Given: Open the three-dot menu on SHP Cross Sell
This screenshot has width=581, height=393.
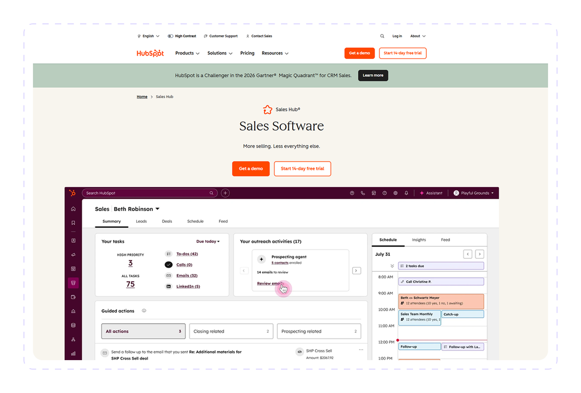Looking at the screenshot, I should click(361, 350).
